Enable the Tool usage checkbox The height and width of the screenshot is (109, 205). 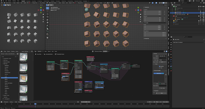(x=160, y=68)
